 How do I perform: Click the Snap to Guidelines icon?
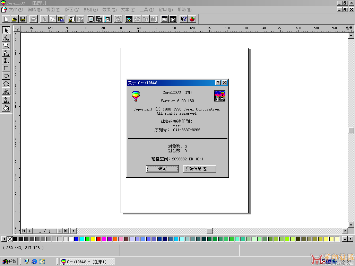tap(107, 19)
